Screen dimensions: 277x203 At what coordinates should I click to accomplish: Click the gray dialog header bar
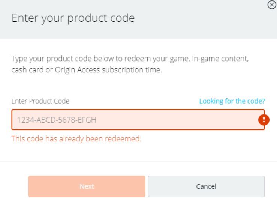click(187, 19)
